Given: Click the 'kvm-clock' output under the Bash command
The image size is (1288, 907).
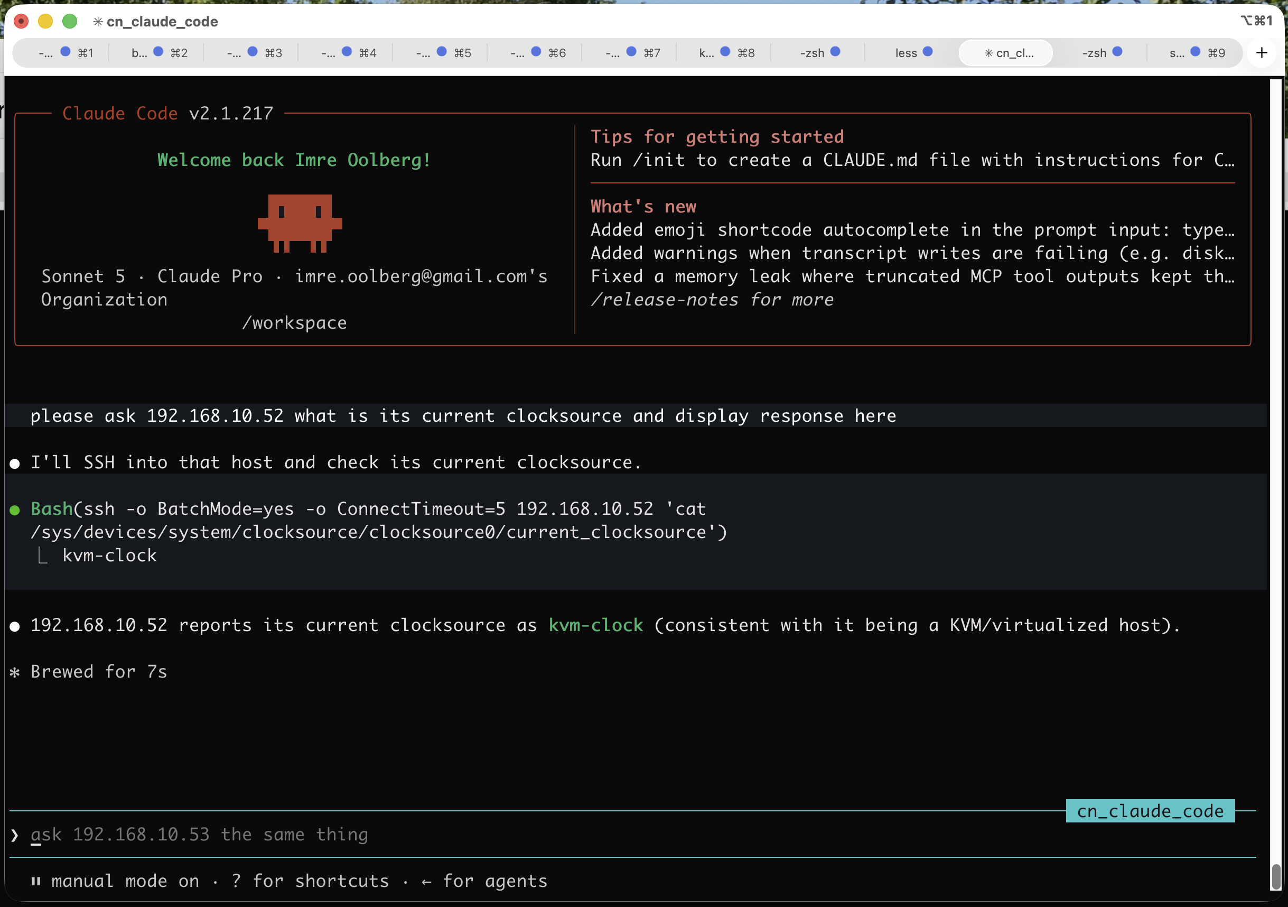Looking at the screenshot, I should [109, 556].
